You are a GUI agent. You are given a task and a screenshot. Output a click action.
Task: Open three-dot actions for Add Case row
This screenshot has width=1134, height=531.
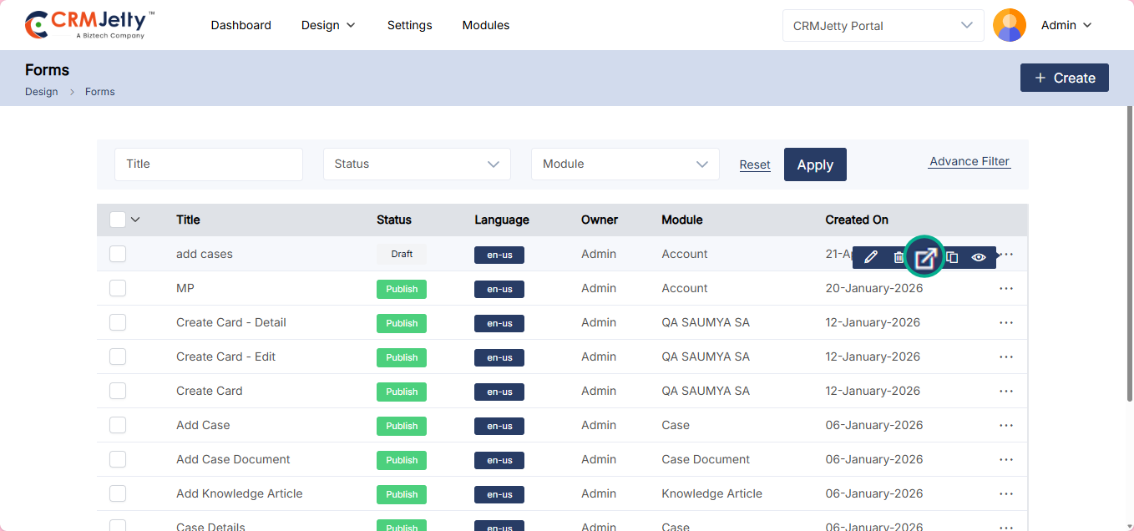(x=1006, y=425)
